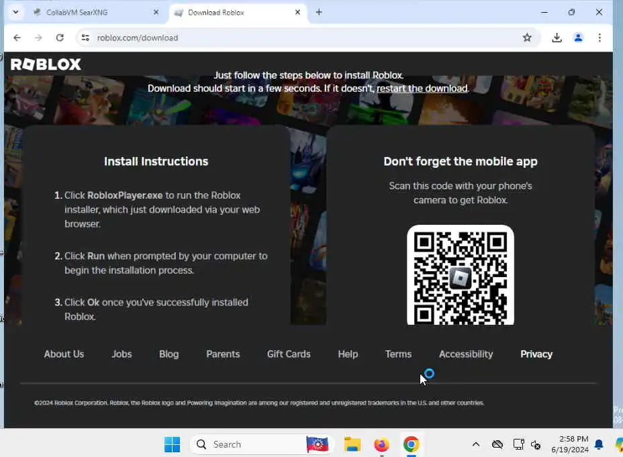The height and width of the screenshot is (457, 623).
Task: Select the Download Roblox tab
Action: 238,12
